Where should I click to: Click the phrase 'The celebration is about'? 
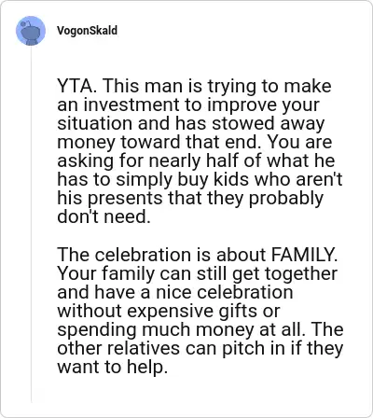[162, 255]
